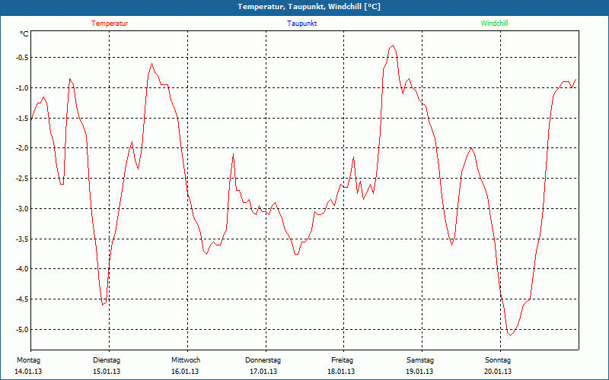This screenshot has width=609, height=380.
Task: Click the date 19.01.13
Action: click(419, 372)
